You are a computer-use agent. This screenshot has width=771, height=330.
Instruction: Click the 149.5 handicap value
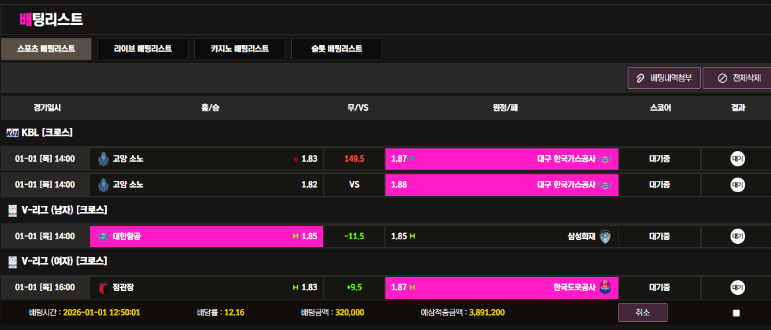[354, 159]
